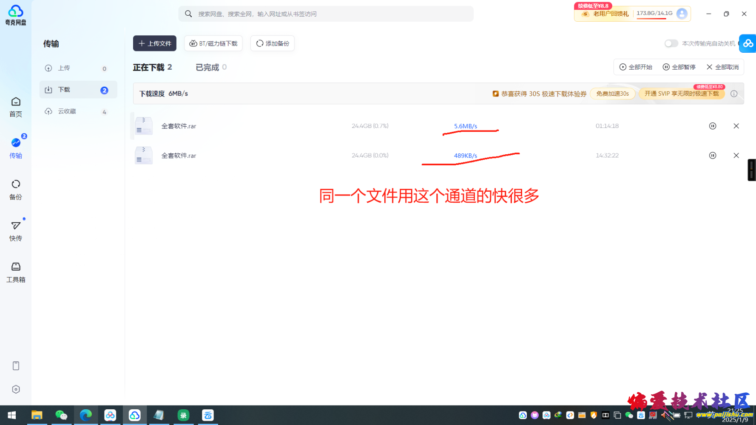Screen dimensions: 756x425
Task: Click the search input field at top
Action: tap(326, 14)
